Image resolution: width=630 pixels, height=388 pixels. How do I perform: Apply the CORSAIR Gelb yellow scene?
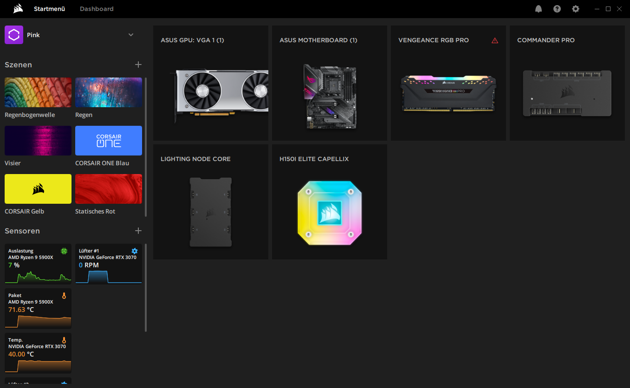click(x=38, y=189)
